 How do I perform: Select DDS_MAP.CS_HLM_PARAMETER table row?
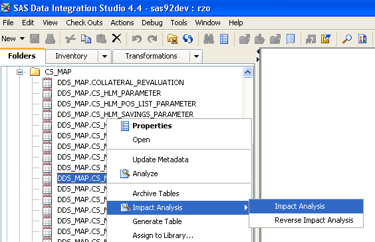[109, 93]
